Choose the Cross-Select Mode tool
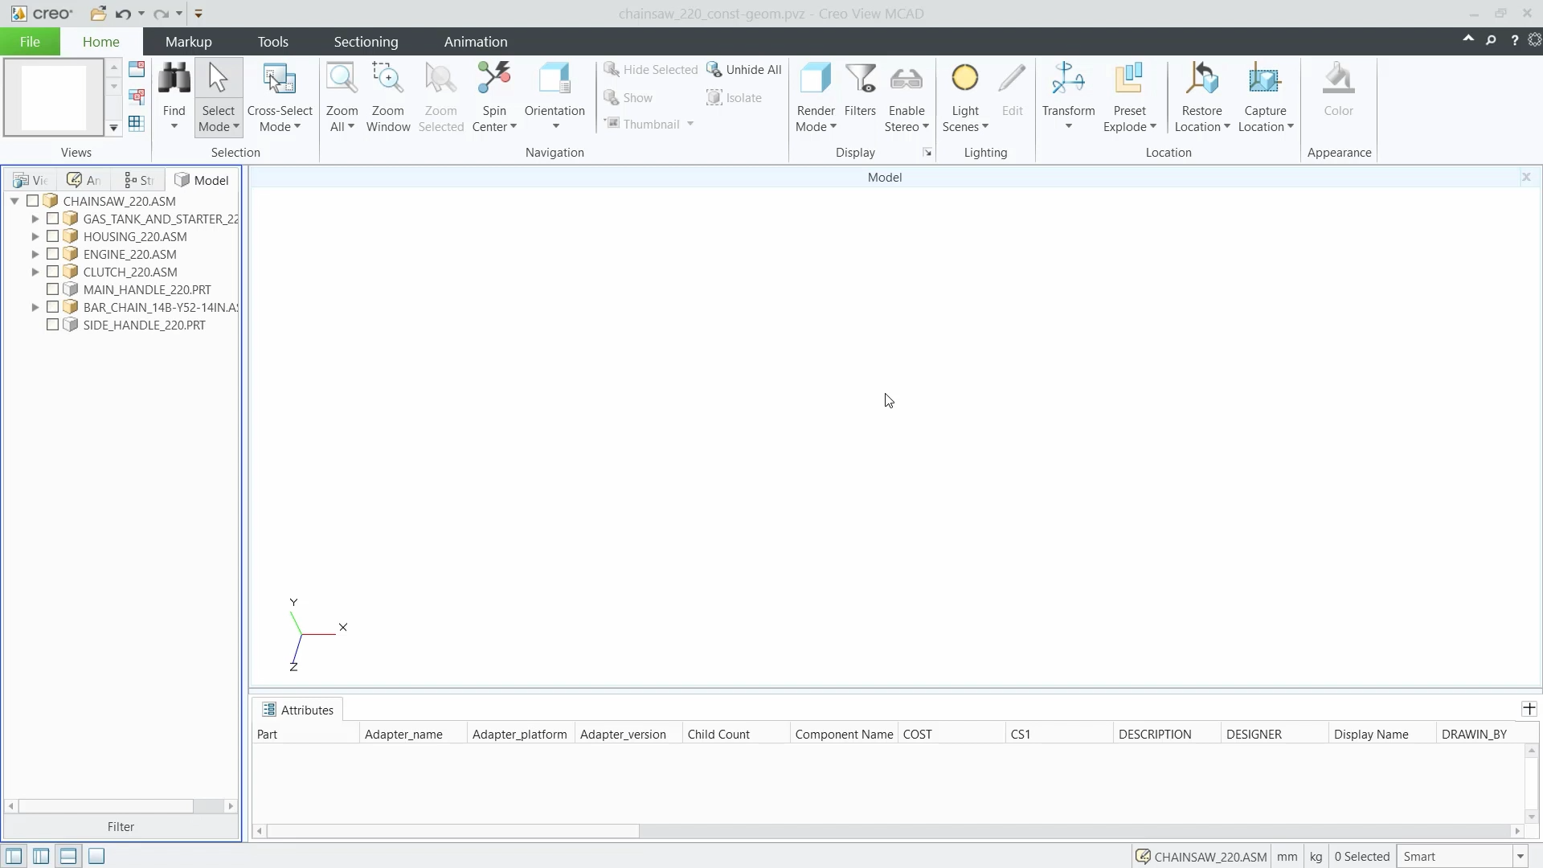Image resolution: width=1543 pixels, height=868 pixels. pyautogui.click(x=280, y=79)
